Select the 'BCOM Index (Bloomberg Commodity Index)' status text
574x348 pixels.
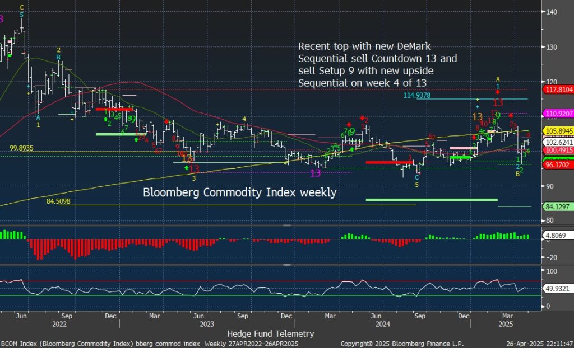point(67,344)
